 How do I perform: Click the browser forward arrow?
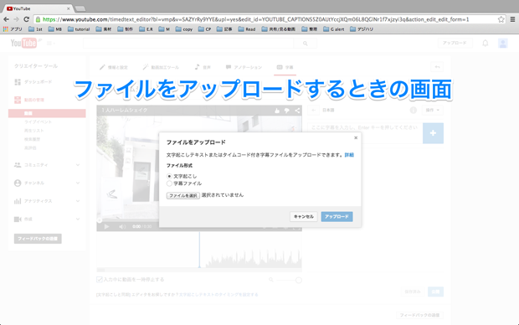tap(16, 19)
